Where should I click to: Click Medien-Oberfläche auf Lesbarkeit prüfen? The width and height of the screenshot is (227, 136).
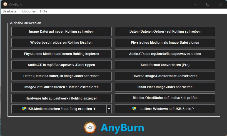click(x=165, y=98)
